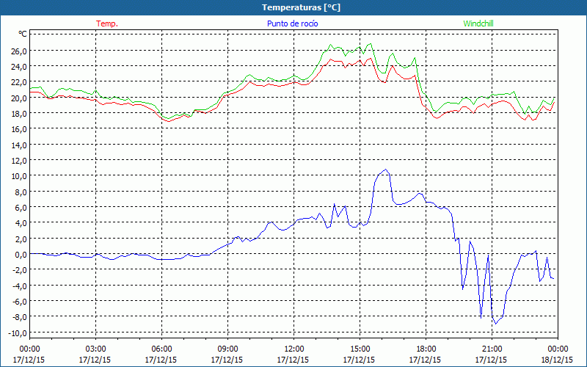
Task: Click the '24,0' y-axis value
Action: click(19, 67)
